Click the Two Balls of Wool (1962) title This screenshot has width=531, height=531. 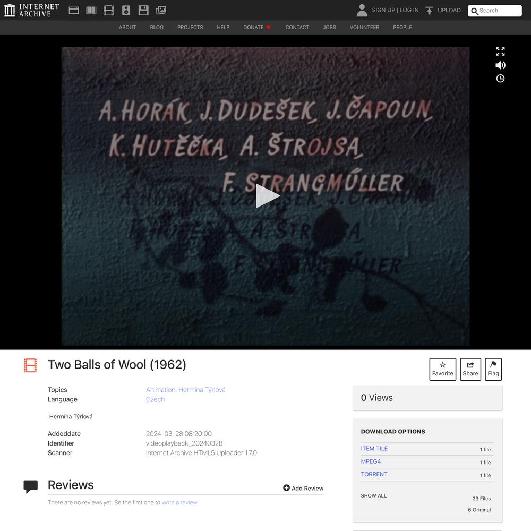click(x=117, y=365)
